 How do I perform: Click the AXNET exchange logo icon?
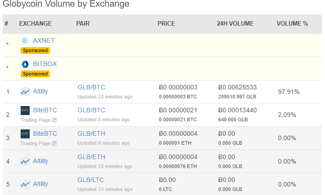[x=25, y=40]
